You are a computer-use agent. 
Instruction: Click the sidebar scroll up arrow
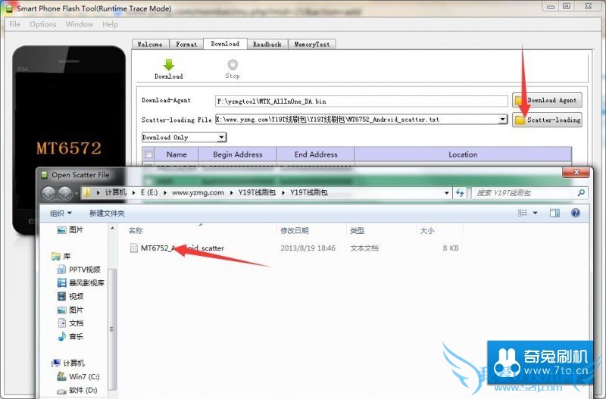tap(112, 229)
